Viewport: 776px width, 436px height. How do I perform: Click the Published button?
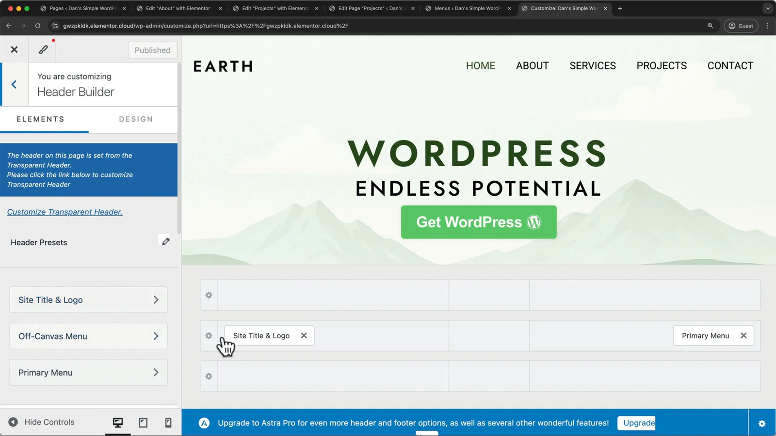coord(152,50)
